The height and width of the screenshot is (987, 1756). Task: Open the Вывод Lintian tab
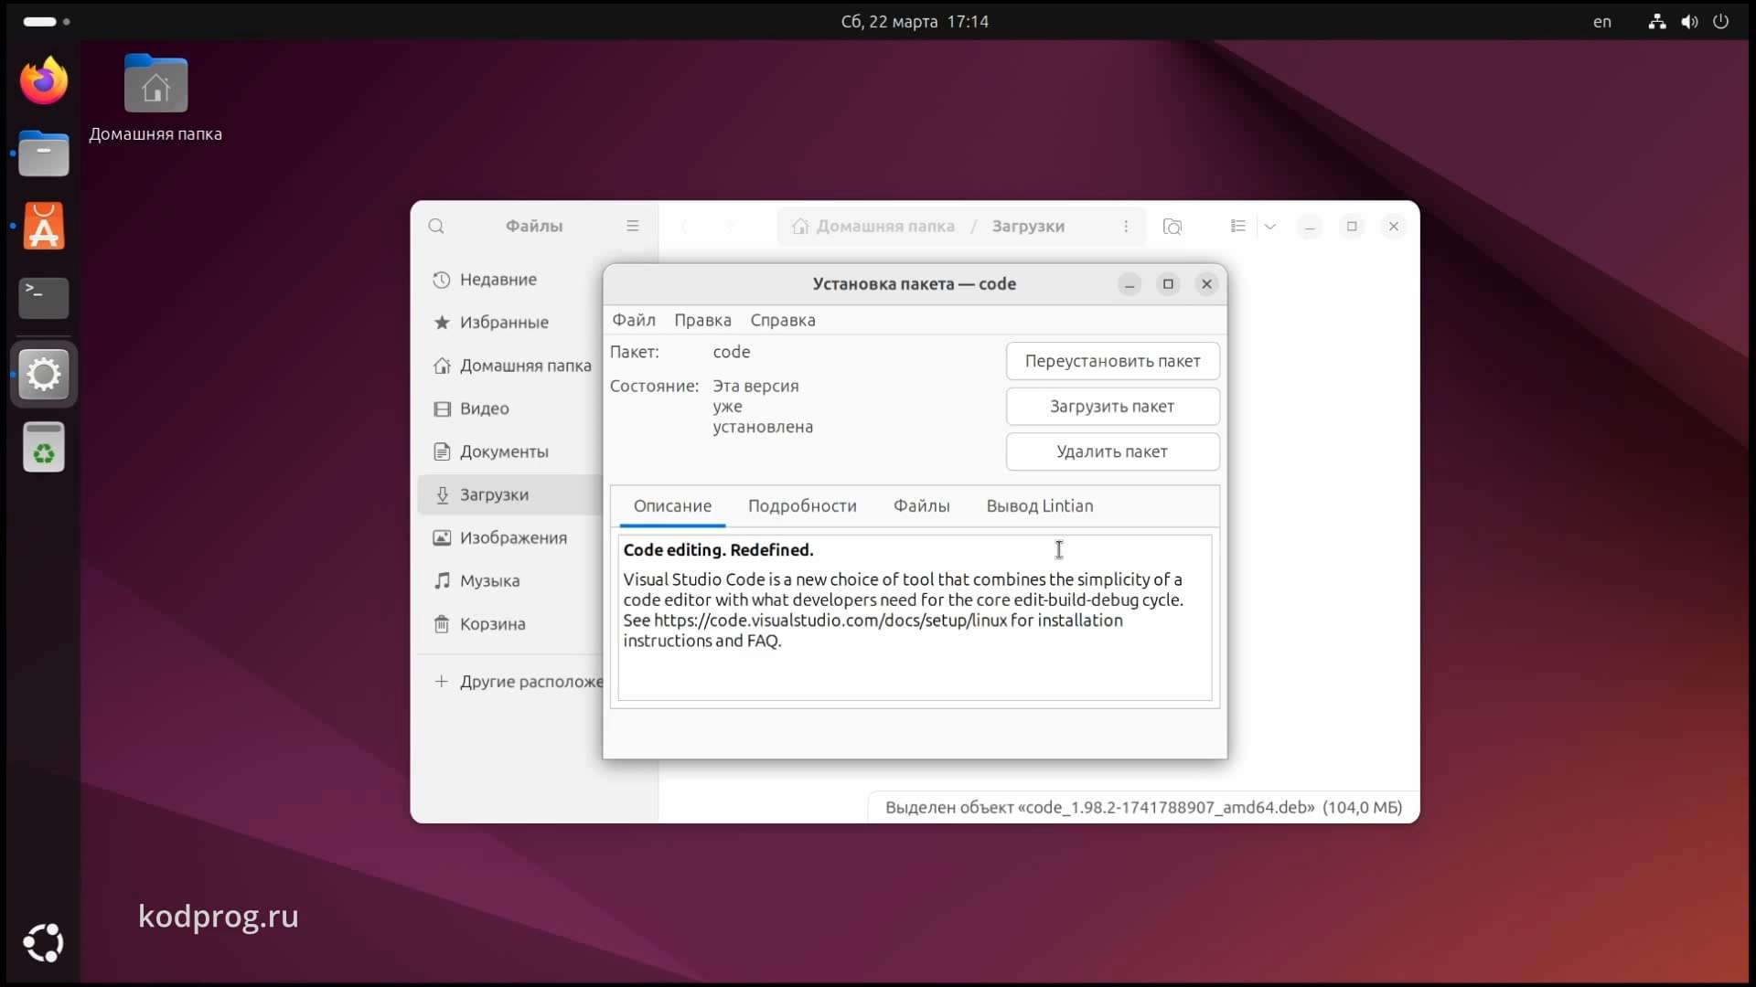coord(1040,505)
